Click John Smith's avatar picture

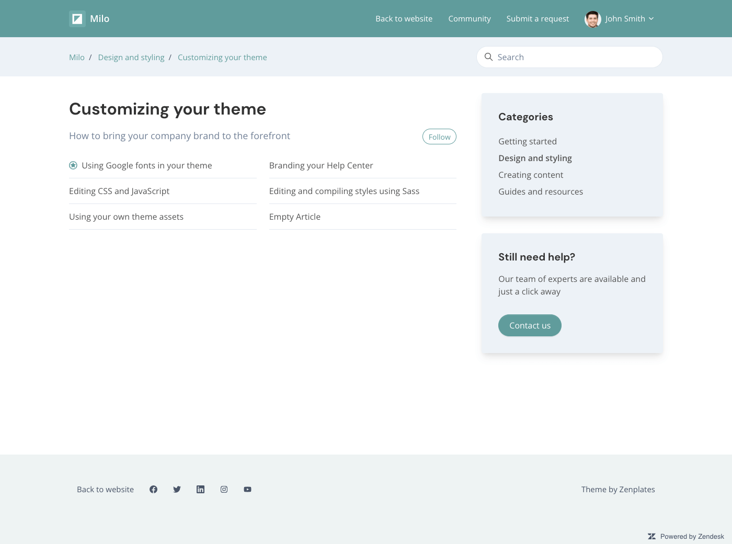click(x=592, y=19)
